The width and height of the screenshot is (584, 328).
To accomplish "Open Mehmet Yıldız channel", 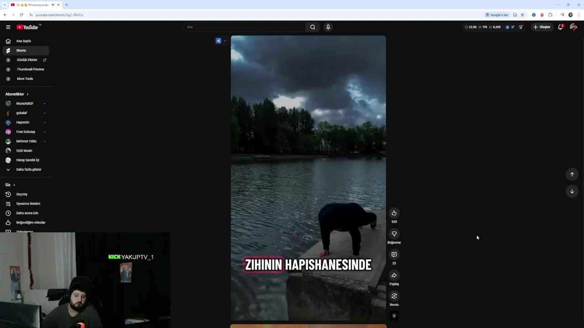I will pos(26,141).
